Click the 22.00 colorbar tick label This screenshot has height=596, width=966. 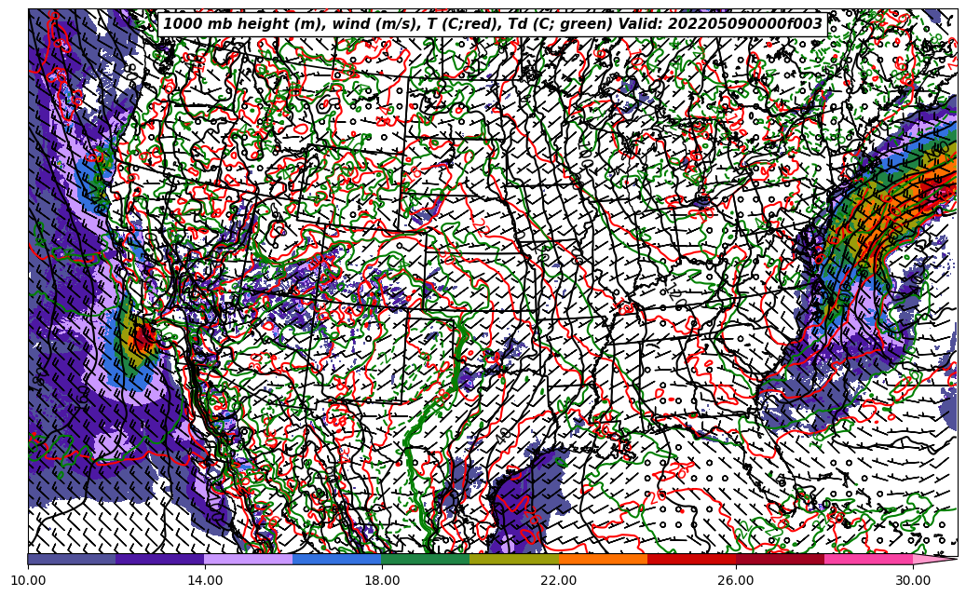pyautogui.click(x=559, y=581)
